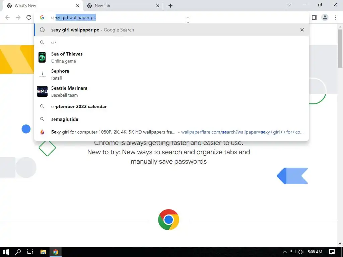The image size is (343, 257).
Task: Open the network status tray icon
Action: coord(293,252)
